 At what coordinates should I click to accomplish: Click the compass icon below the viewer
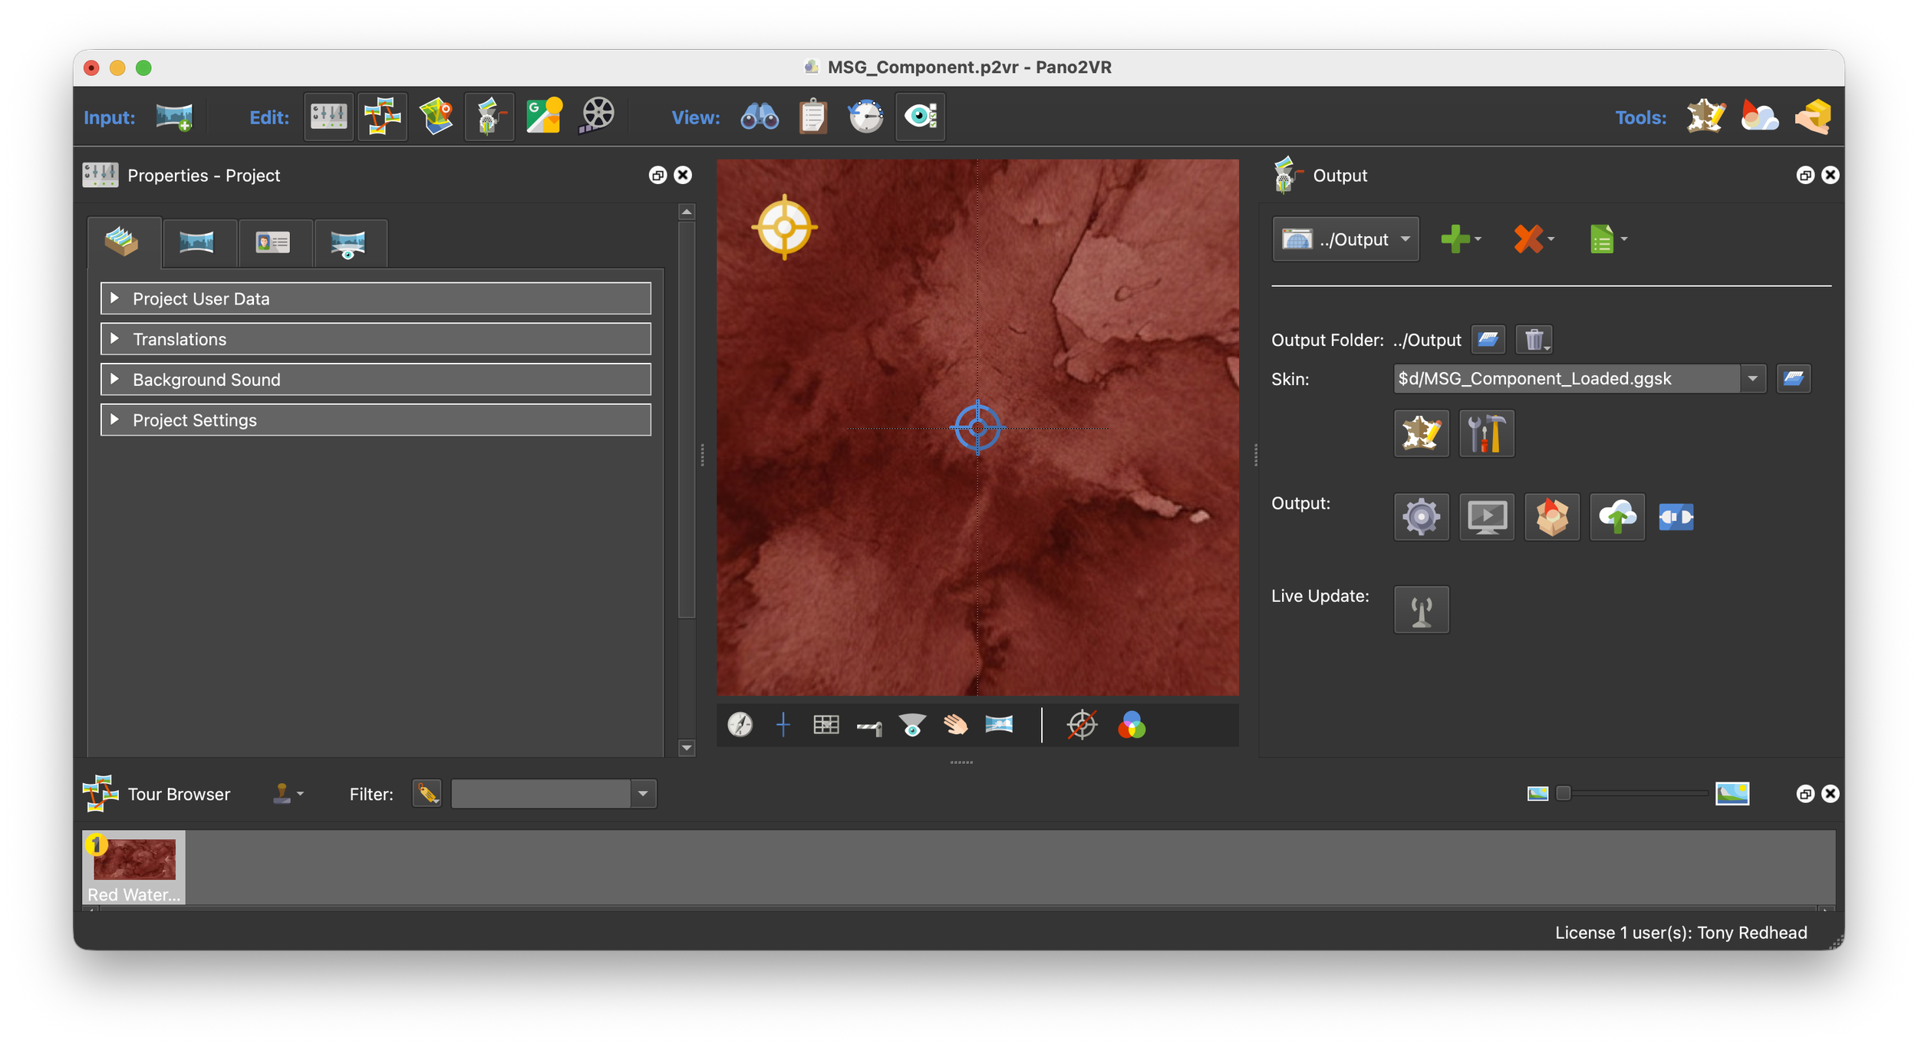740,725
